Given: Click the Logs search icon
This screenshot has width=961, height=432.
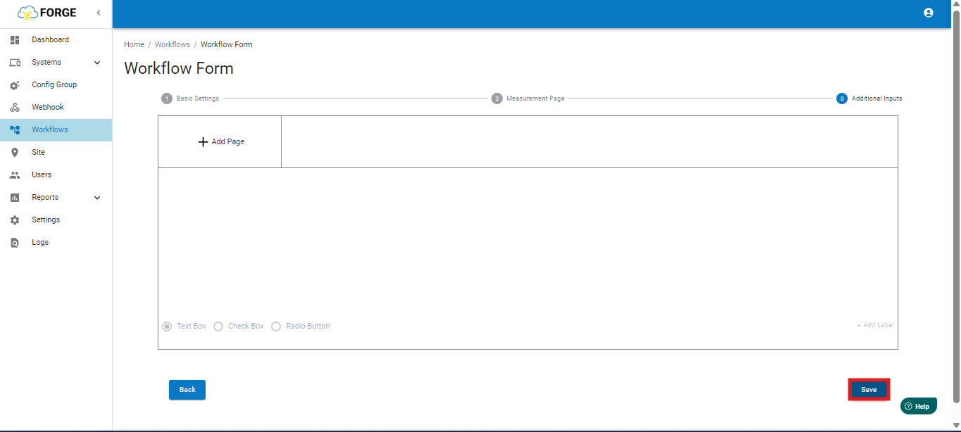Looking at the screenshot, I should [15, 243].
